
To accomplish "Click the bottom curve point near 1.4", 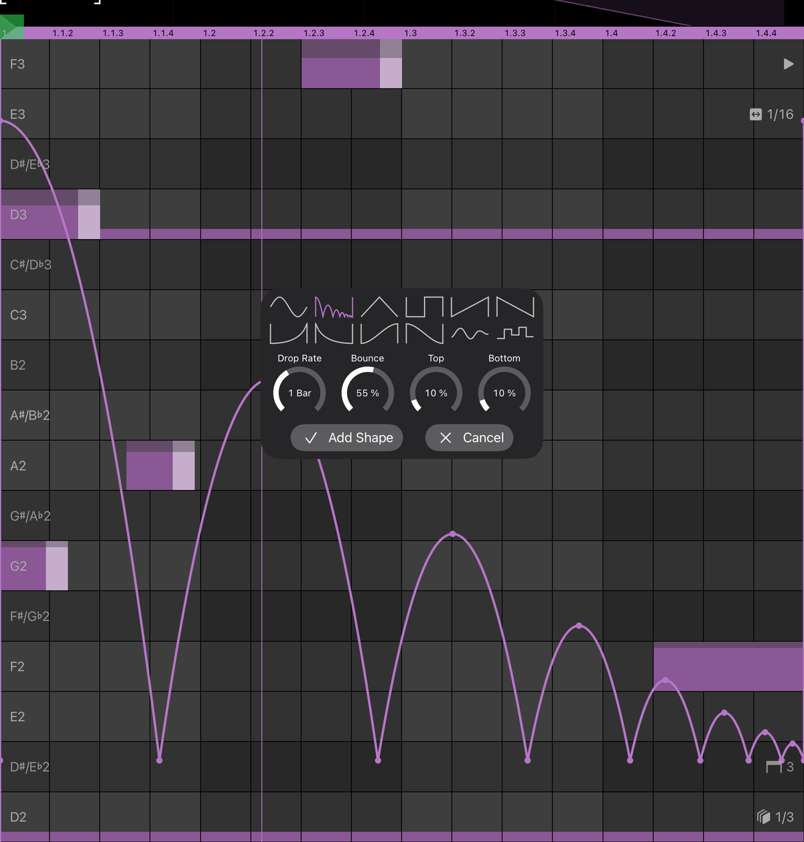I will click(630, 760).
